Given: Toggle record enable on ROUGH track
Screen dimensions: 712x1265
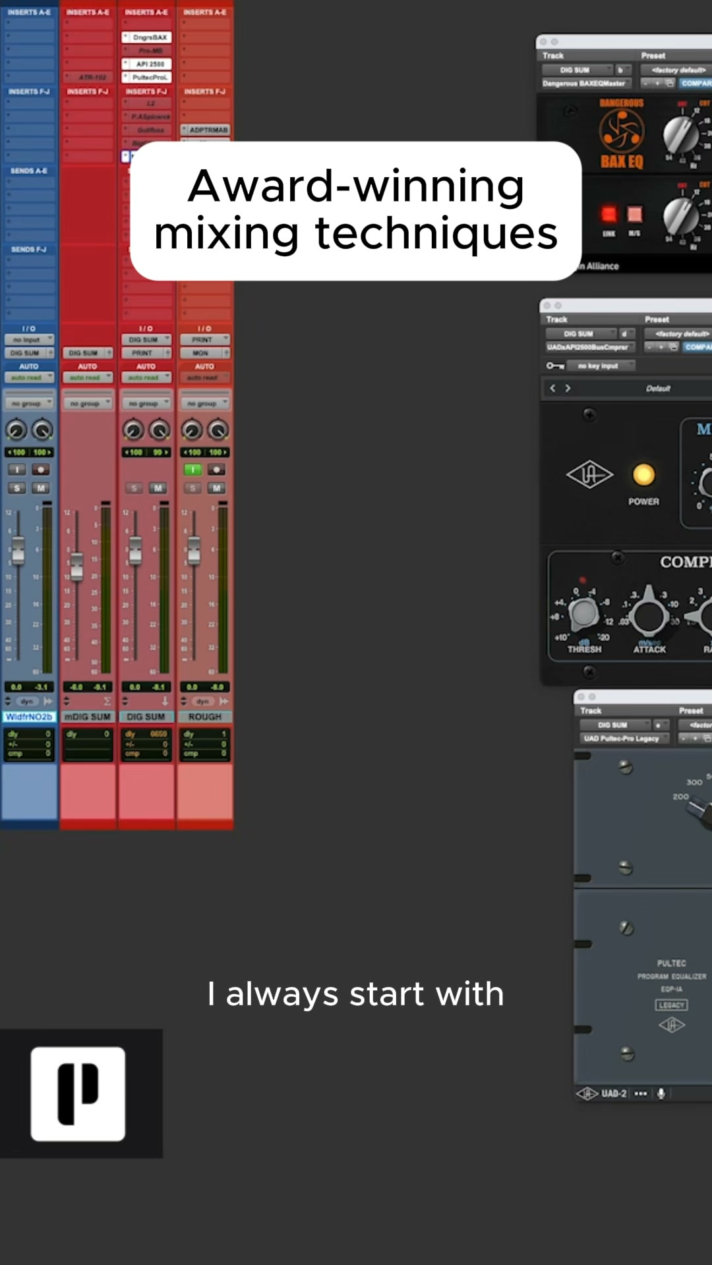Looking at the screenshot, I should click(x=216, y=470).
